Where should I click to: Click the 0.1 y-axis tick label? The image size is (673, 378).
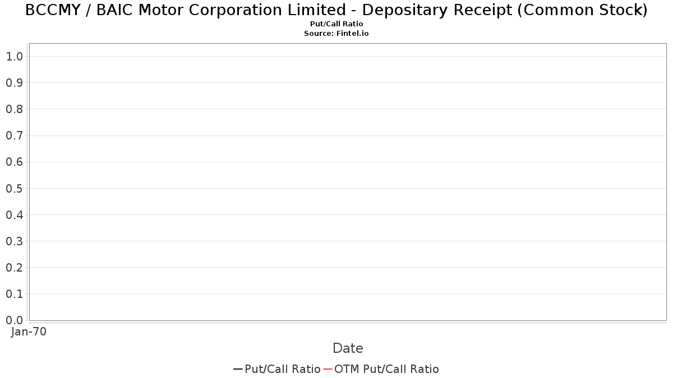pyautogui.click(x=14, y=293)
